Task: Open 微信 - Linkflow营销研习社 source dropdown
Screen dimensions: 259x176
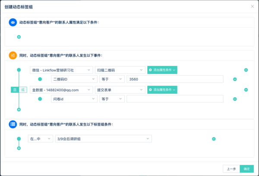Action: point(61,70)
